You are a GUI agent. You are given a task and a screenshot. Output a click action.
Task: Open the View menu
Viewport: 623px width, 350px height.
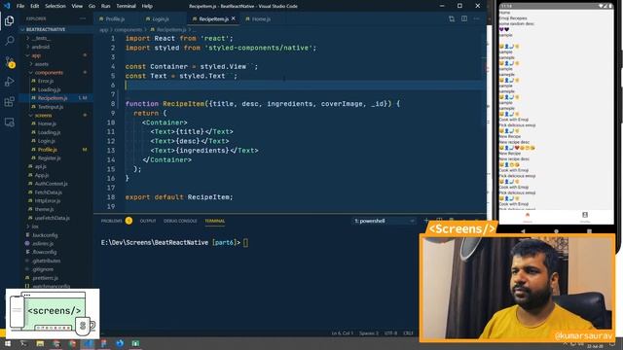click(77, 6)
